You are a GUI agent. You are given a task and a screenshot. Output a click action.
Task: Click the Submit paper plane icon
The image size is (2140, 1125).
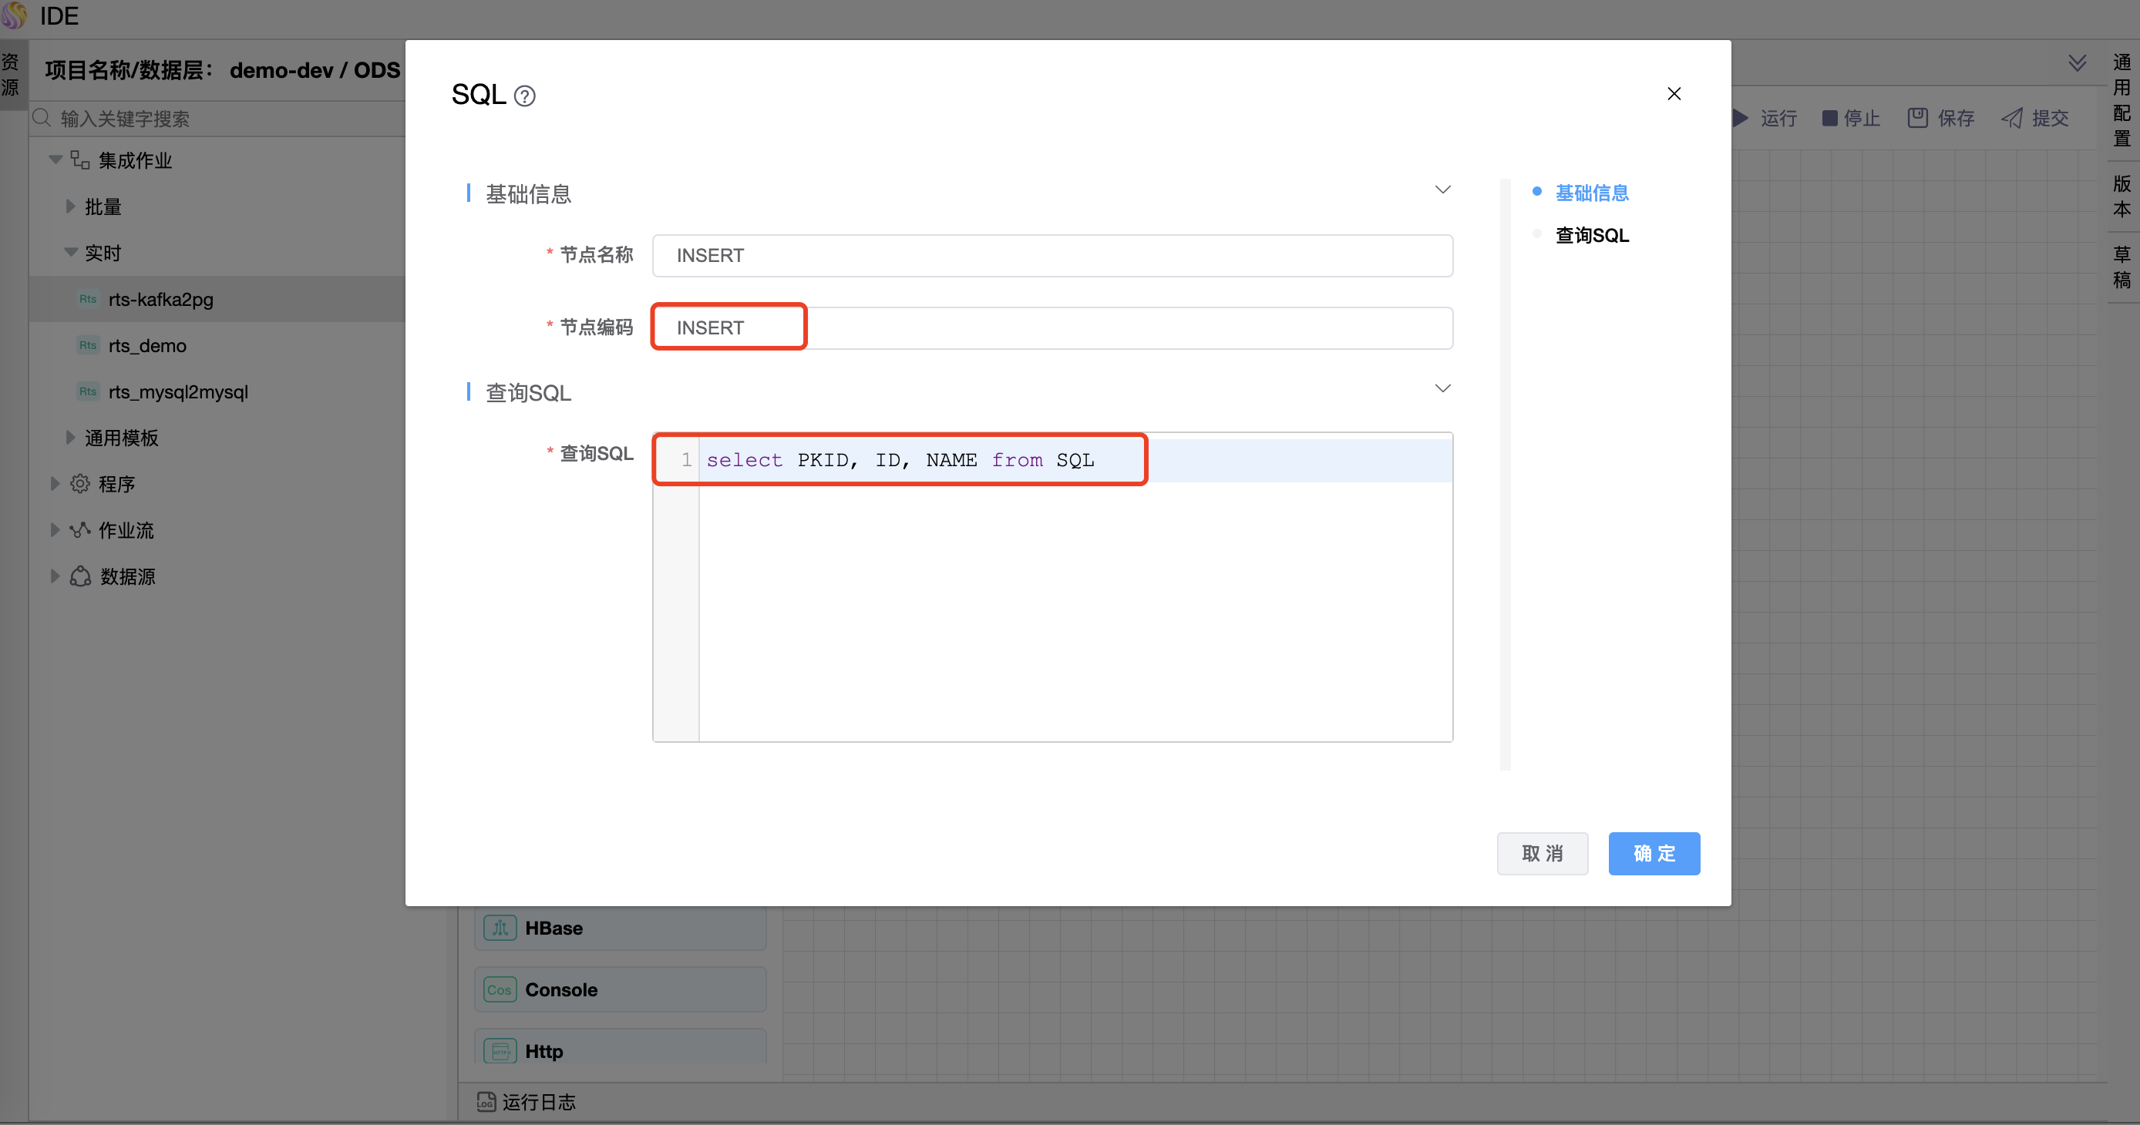(2012, 118)
